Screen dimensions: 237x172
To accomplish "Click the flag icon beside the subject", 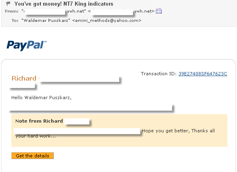I will [8, 4].
